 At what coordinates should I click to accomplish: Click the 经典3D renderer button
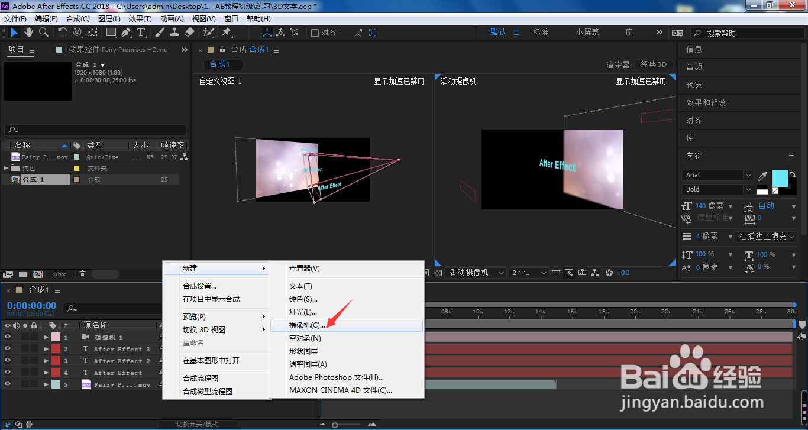(x=654, y=64)
